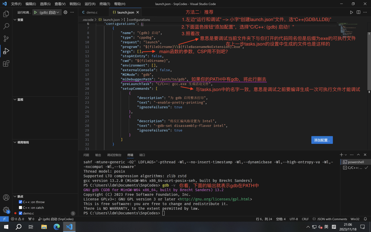Split the editor to the right

pos(359,12)
